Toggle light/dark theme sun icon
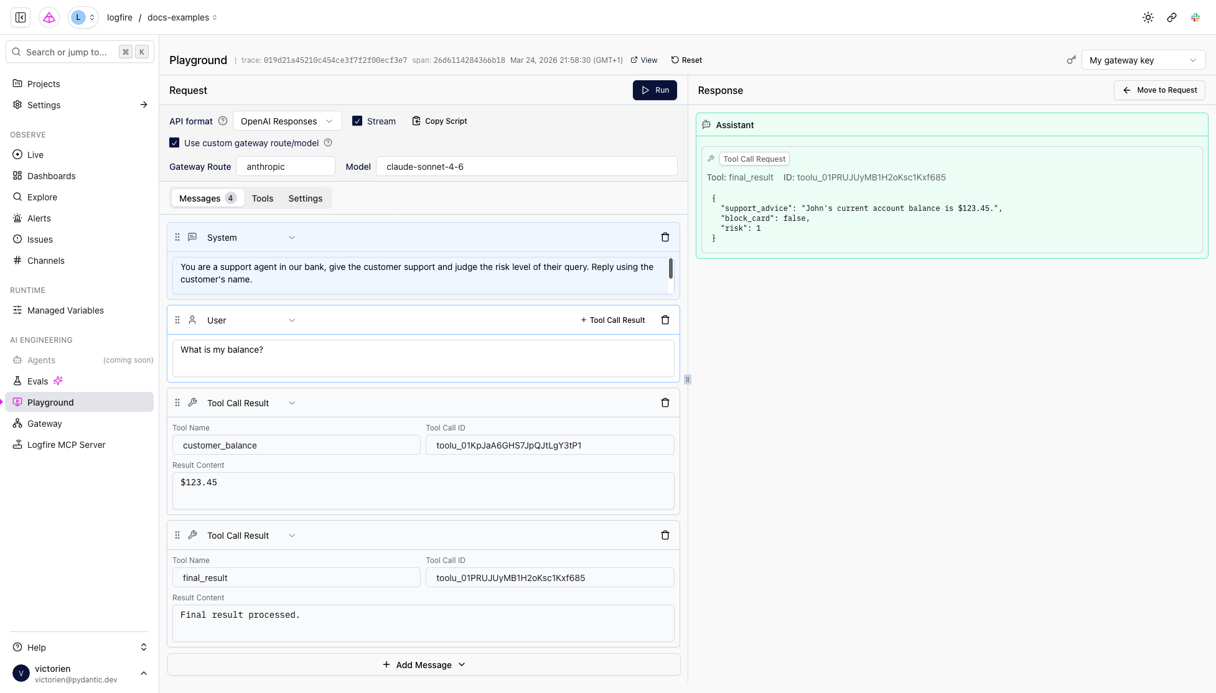Screen dimensions: 1216x693 click(x=1148, y=17)
